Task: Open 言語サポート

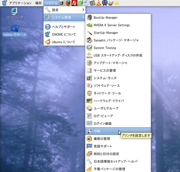Action: [x=118, y=146]
